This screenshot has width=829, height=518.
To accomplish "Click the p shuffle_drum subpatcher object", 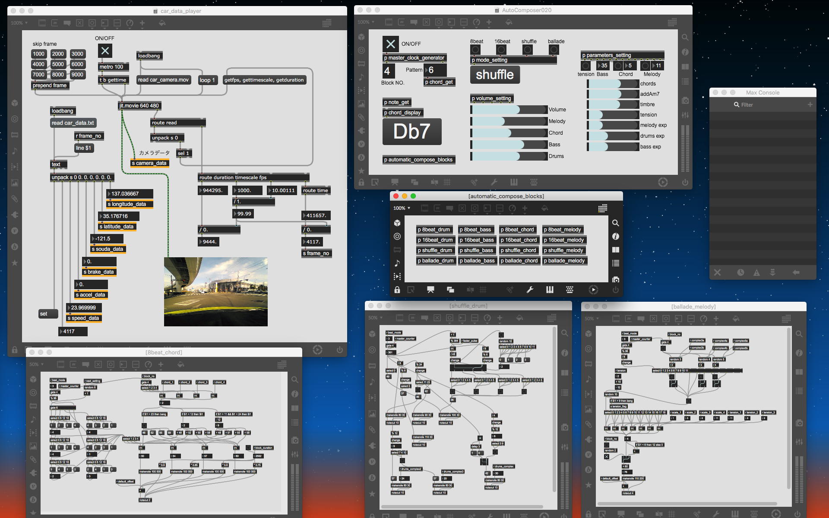I will click(x=437, y=250).
